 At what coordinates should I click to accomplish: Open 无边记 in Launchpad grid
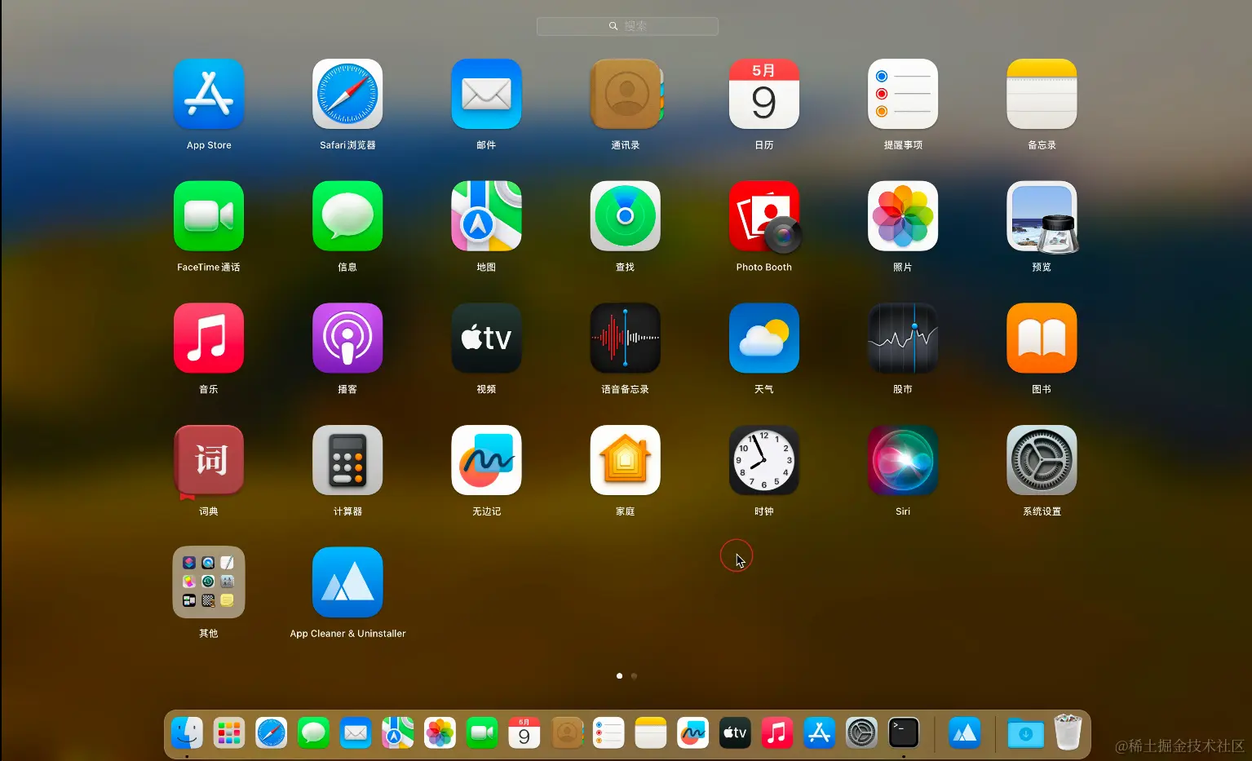click(486, 460)
